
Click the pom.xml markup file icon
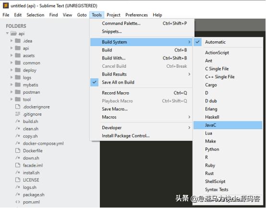pos(18,202)
